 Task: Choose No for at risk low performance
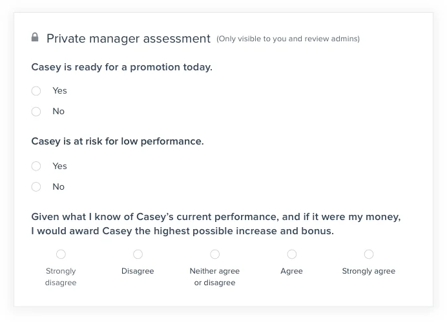coord(36,187)
